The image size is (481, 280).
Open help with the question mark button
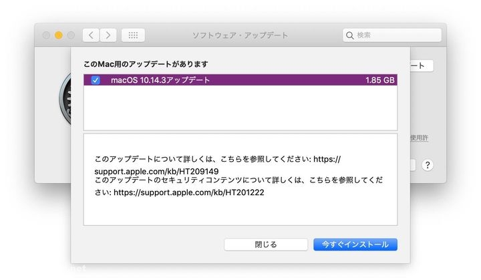click(428, 165)
